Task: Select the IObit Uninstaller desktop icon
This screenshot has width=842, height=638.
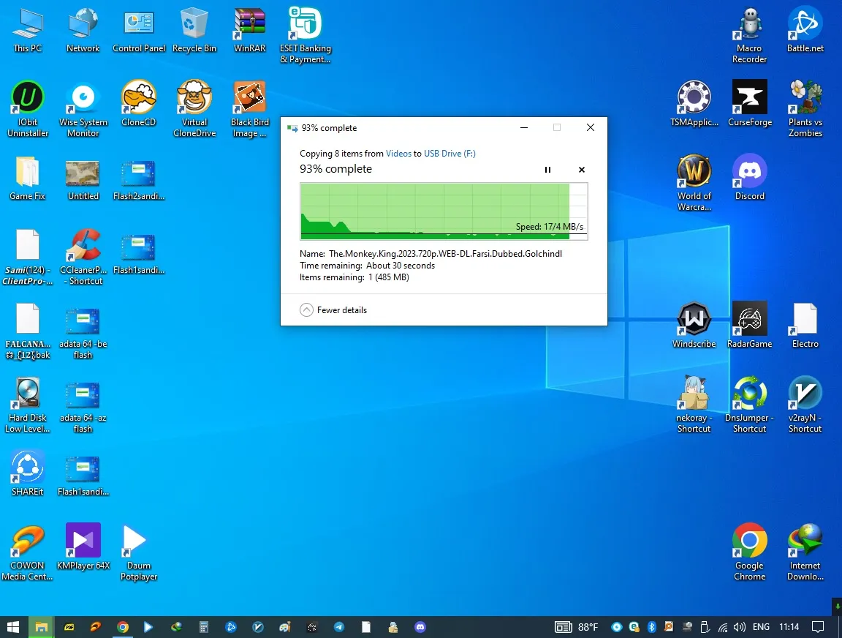Action: (x=27, y=109)
